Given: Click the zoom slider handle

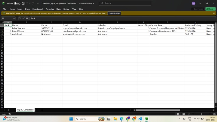Looking at the screenshot, I should point(202,114).
